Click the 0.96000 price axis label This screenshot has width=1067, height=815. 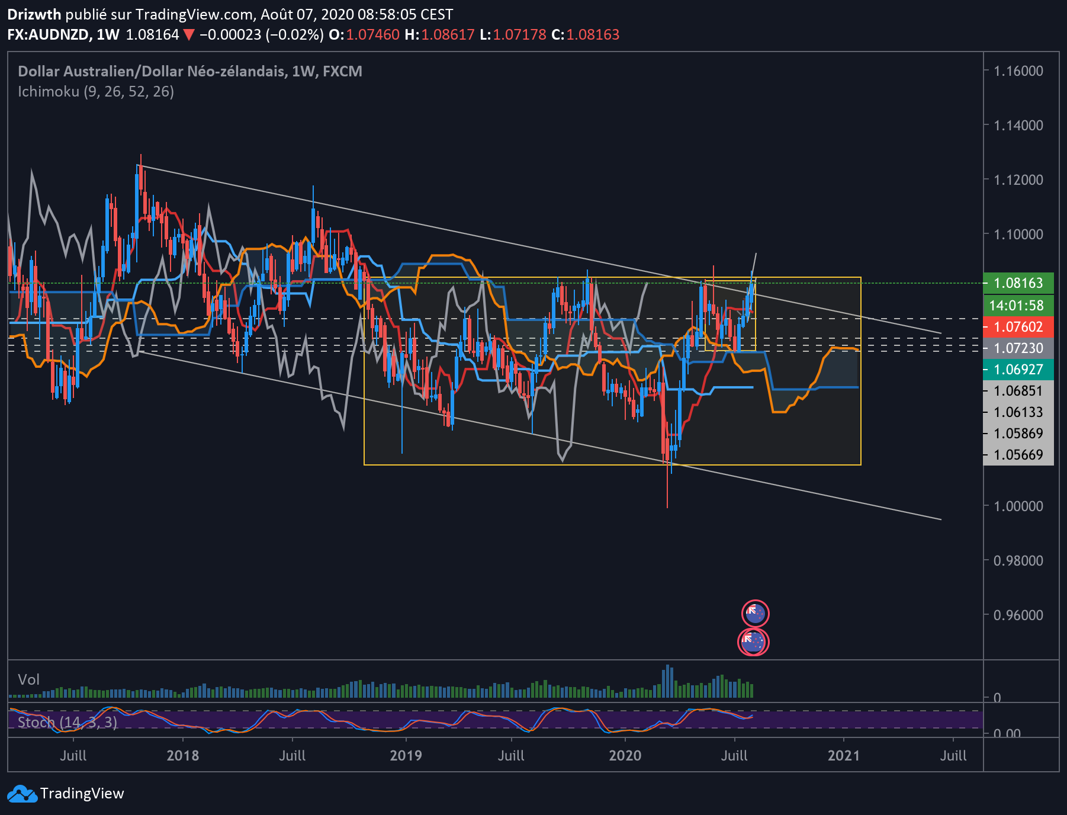click(x=1018, y=615)
